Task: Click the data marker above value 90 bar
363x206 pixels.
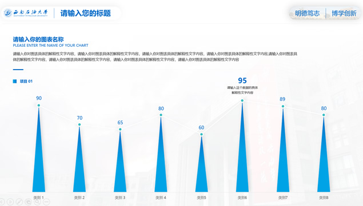Action: tap(39, 106)
